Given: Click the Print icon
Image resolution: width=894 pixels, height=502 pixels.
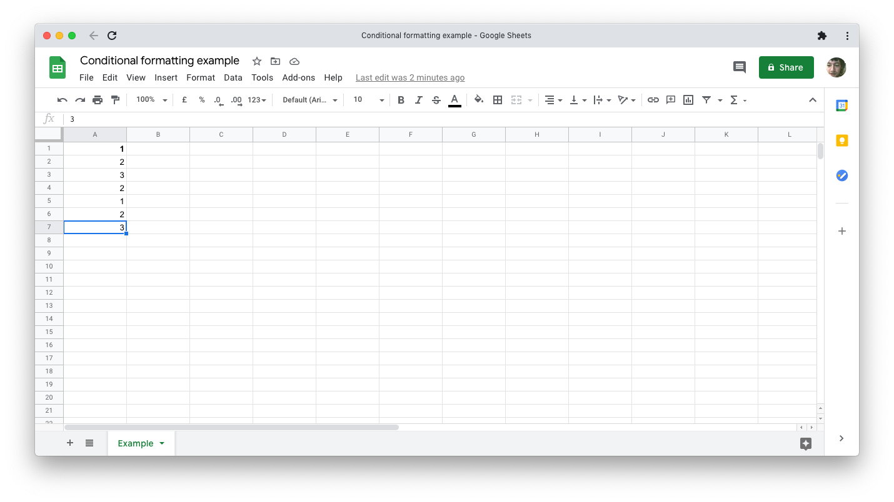Looking at the screenshot, I should pos(98,100).
